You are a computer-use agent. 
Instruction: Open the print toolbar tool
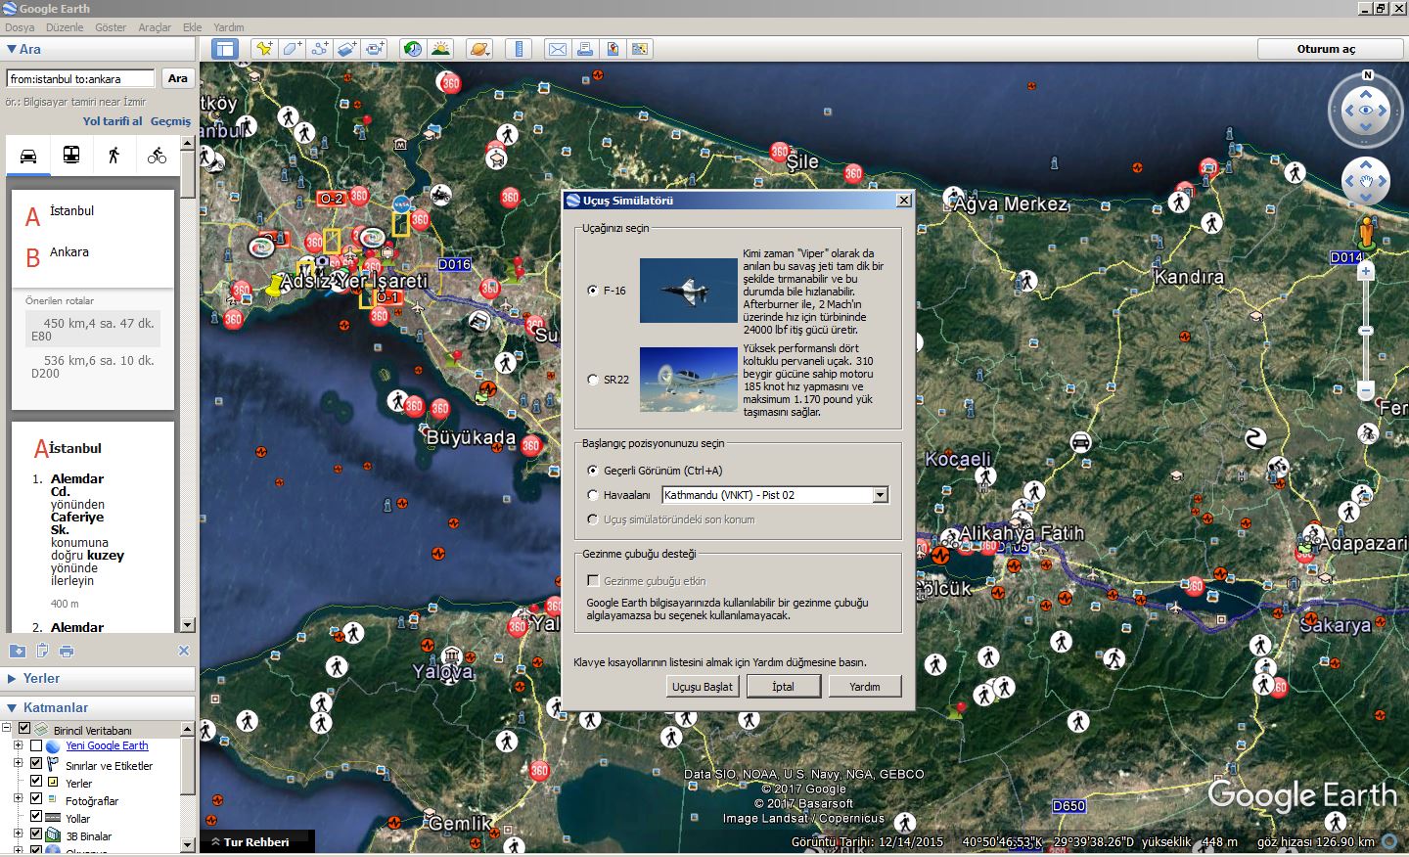pos(585,49)
